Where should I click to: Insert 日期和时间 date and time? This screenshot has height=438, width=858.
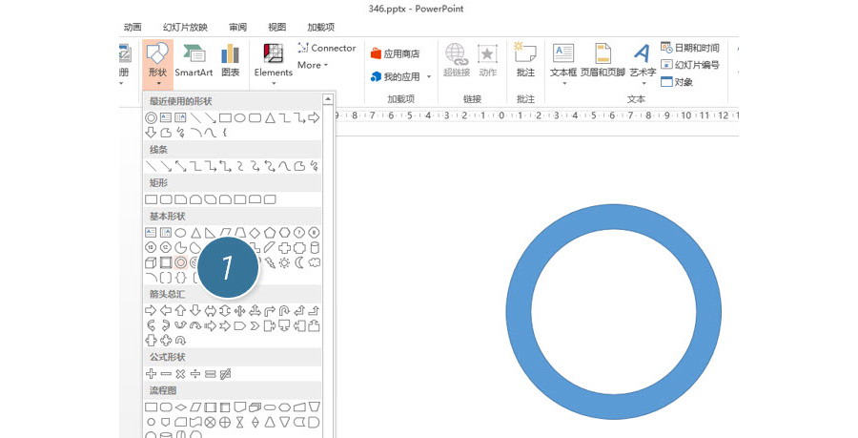pyautogui.click(x=690, y=48)
